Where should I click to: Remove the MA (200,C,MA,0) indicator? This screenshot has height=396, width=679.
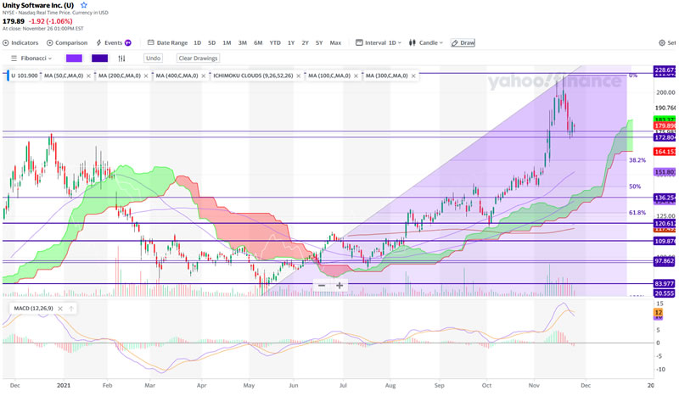(146, 75)
